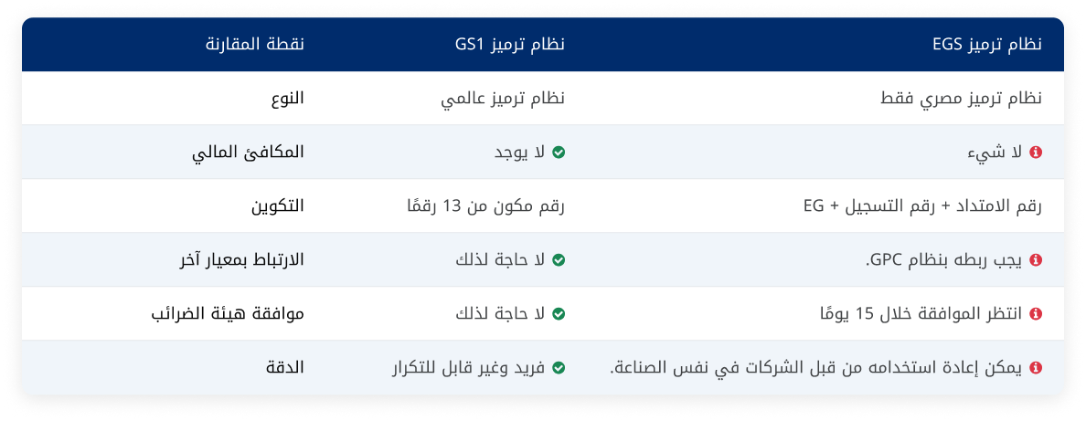Image resolution: width=1086 pixels, height=421 pixels.
Task: Click the رقم الامتداد + رقم التسجيل + EG cell
Action: 922,206
